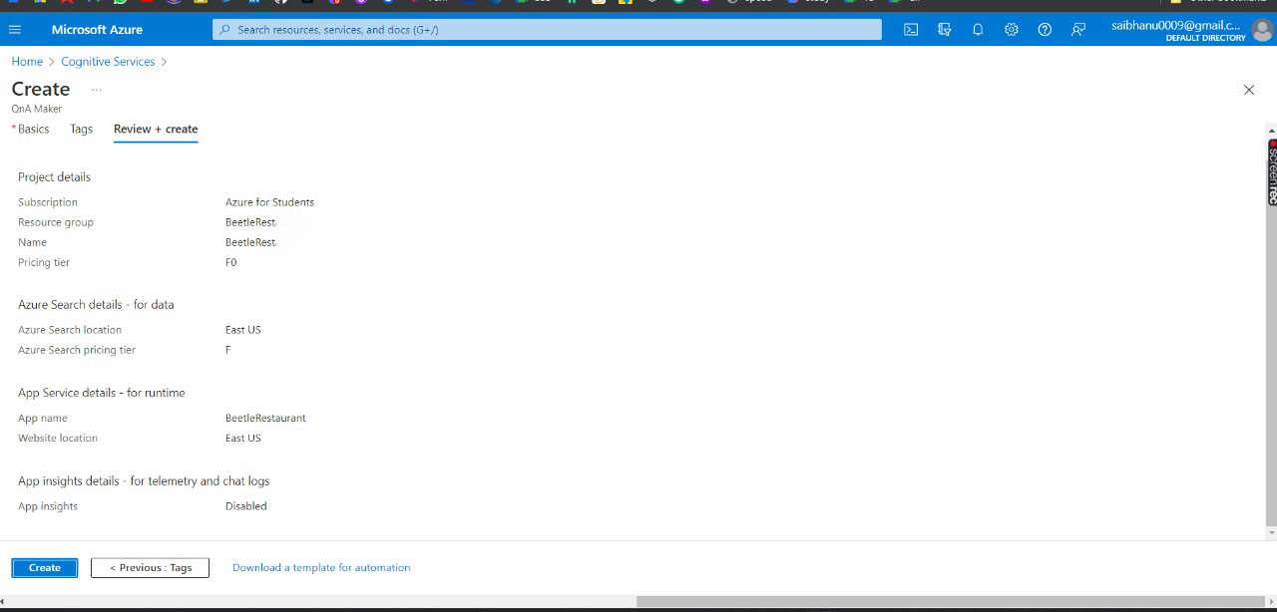This screenshot has height=612, width=1277.
Task: Click 'Azure Search details - for data' heading
Action: pos(96,305)
